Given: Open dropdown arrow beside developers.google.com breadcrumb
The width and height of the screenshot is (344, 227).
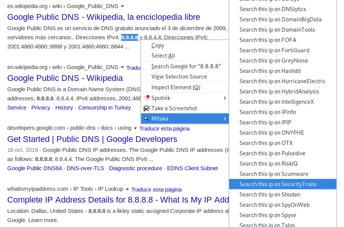Looking at the screenshot, I should point(135,128).
